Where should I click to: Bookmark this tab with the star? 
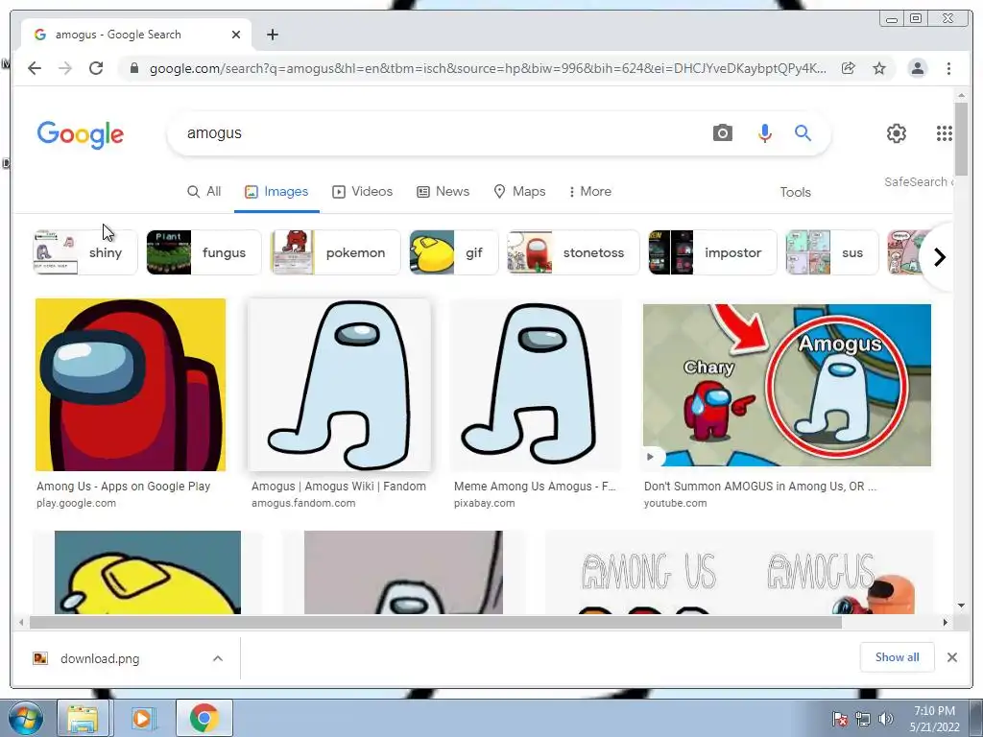tap(879, 68)
